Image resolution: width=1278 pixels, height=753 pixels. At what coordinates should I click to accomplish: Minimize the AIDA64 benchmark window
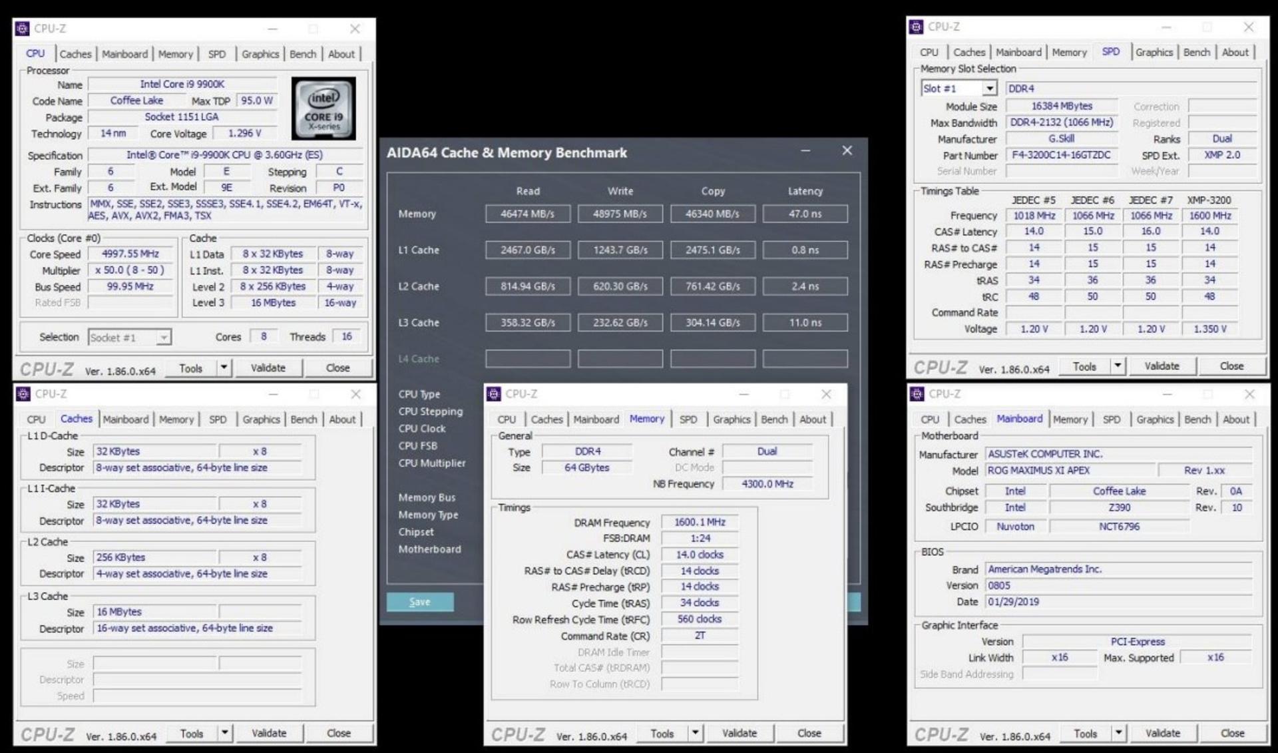pyautogui.click(x=805, y=151)
